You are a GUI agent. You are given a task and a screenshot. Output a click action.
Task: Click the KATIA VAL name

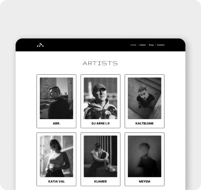pos(56,181)
